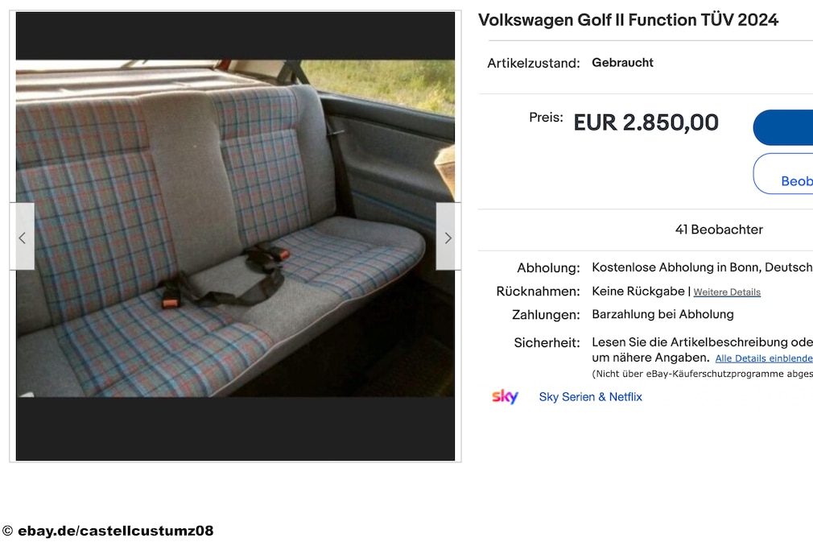Expand Alle Details einblenden link
This screenshot has width=813, height=542.
pyautogui.click(x=764, y=358)
